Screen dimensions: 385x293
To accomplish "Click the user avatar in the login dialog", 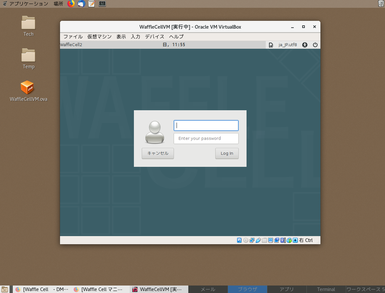I will click(x=155, y=132).
